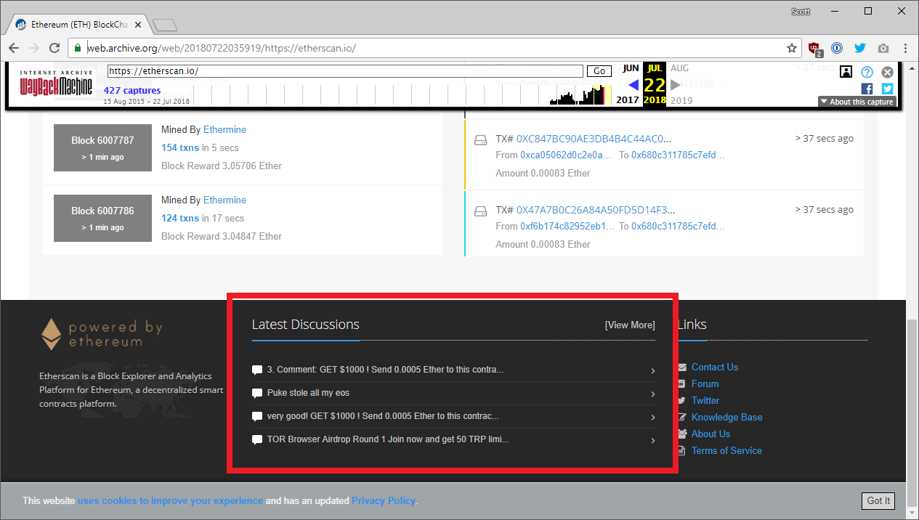This screenshot has height=520, width=919.
Task: Open chevron of very good! GET $1000 discussion
Action: [x=652, y=418]
